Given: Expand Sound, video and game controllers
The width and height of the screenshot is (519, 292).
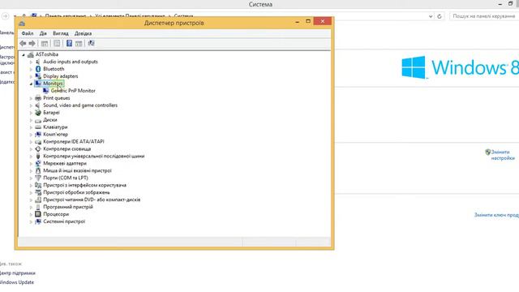Looking at the screenshot, I should point(31,105).
